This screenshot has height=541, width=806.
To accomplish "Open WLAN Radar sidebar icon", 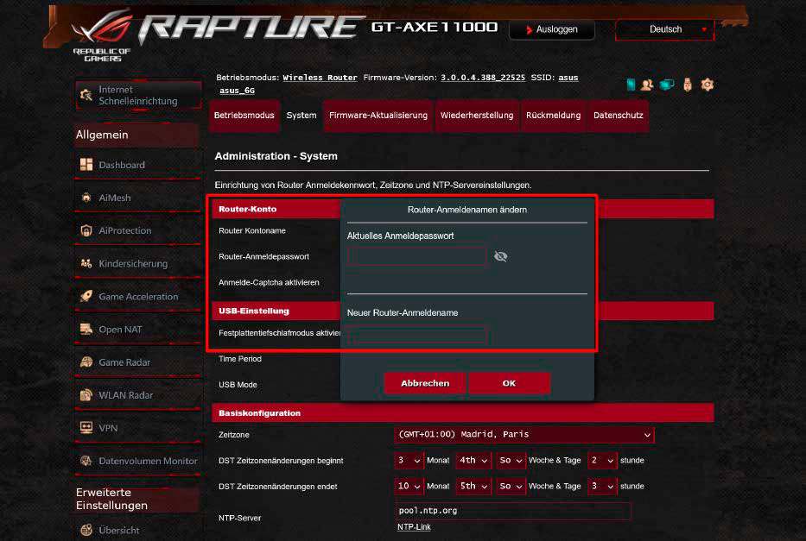I will click(86, 394).
